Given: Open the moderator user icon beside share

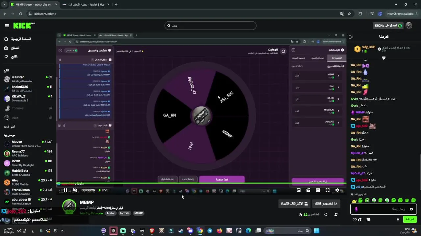Looking at the screenshot, I should tap(336, 215).
